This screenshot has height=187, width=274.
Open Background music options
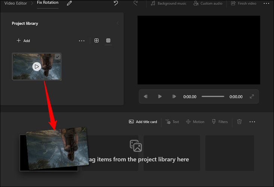[169, 3]
